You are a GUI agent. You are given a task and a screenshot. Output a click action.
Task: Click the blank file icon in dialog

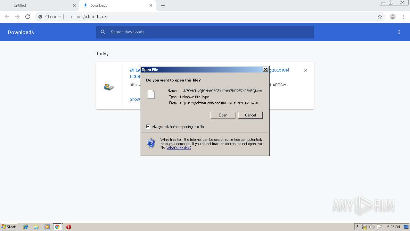click(x=151, y=94)
